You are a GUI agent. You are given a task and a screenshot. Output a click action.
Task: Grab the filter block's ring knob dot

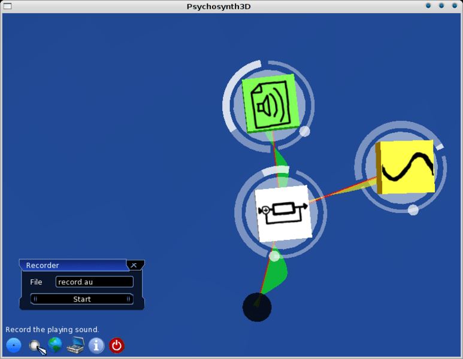pos(274,256)
